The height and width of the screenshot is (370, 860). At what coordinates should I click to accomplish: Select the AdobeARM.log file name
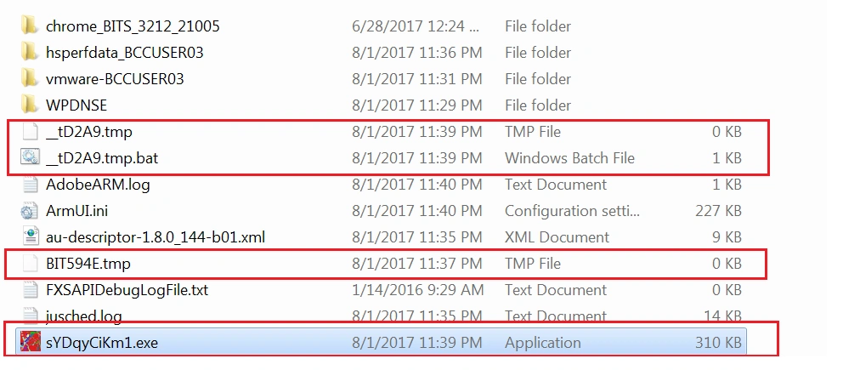(x=98, y=185)
